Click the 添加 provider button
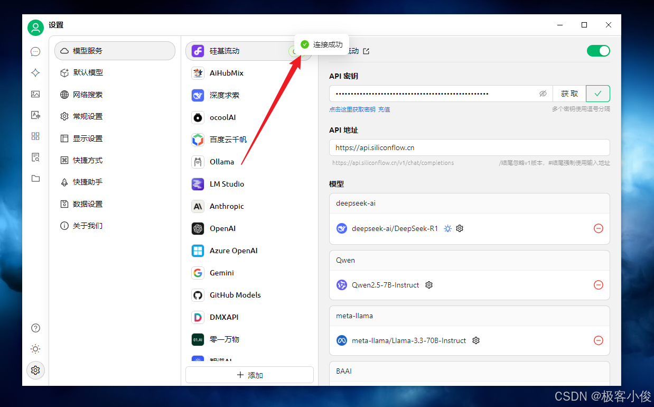This screenshot has width=654, height=407. (x=249, y=375)
